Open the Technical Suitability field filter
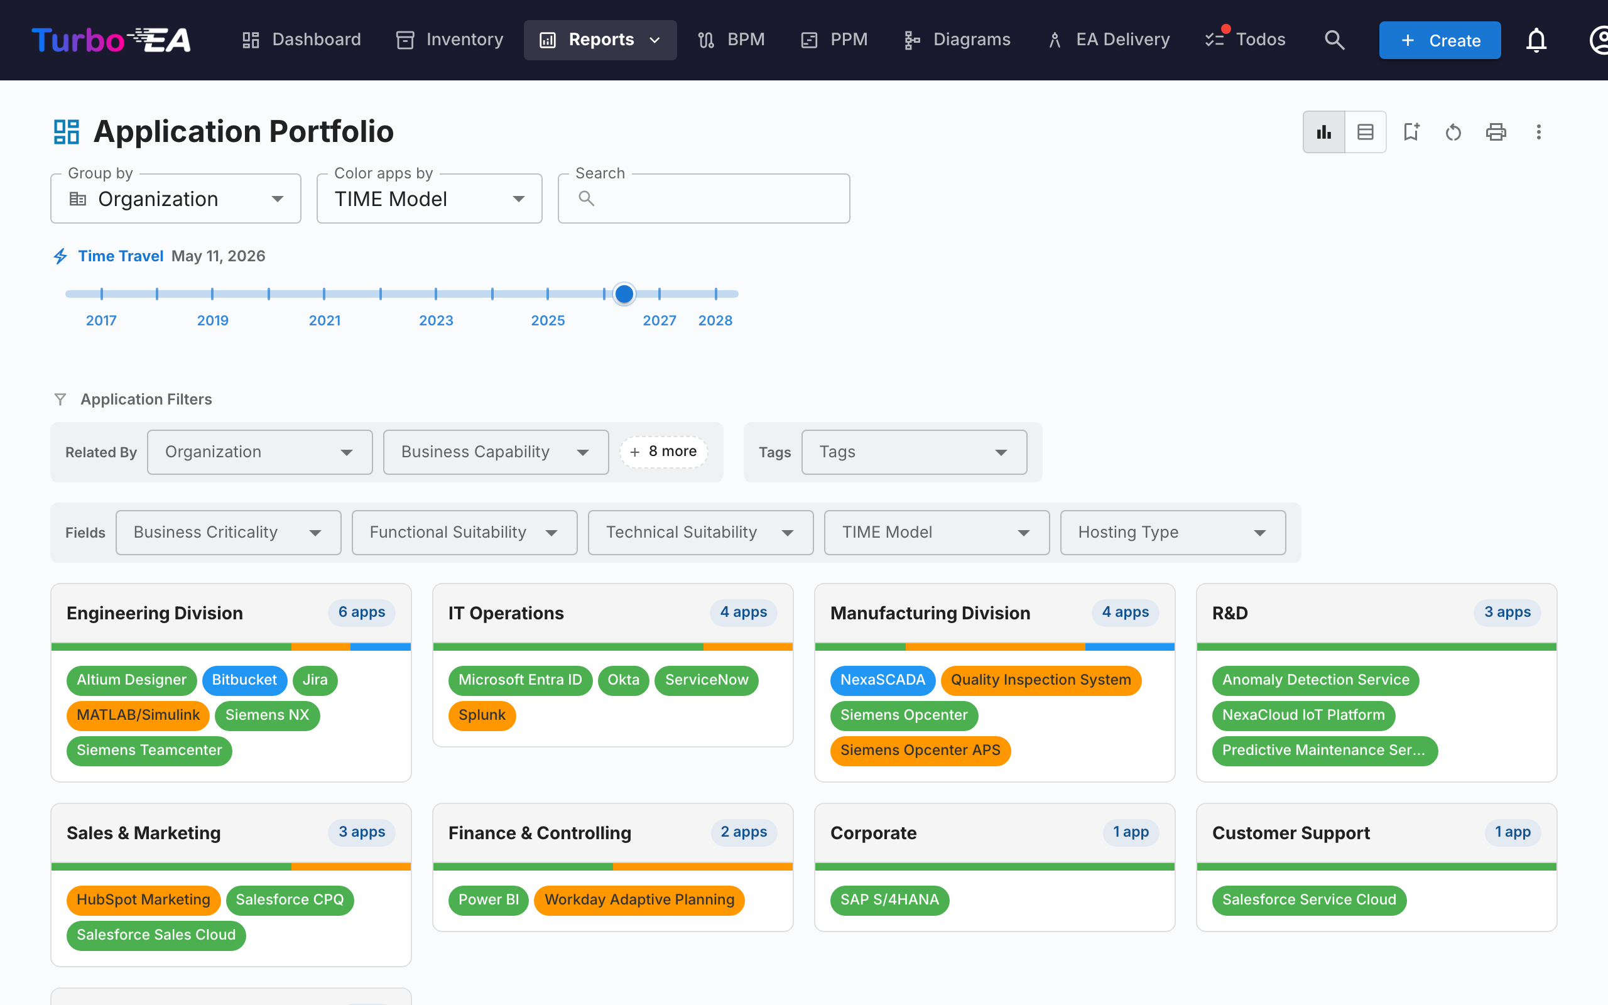Viewport: 1608px width, 1005px height. 700,533
